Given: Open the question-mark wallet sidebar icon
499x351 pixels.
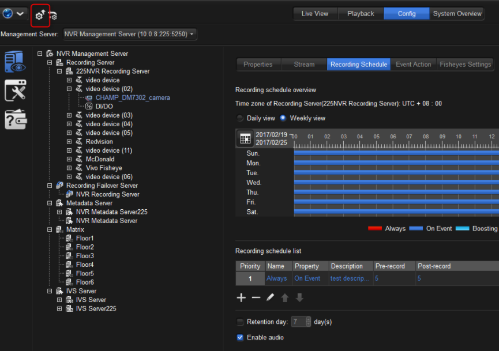Looking at the screenshot, I should click(x=15, y=119).
